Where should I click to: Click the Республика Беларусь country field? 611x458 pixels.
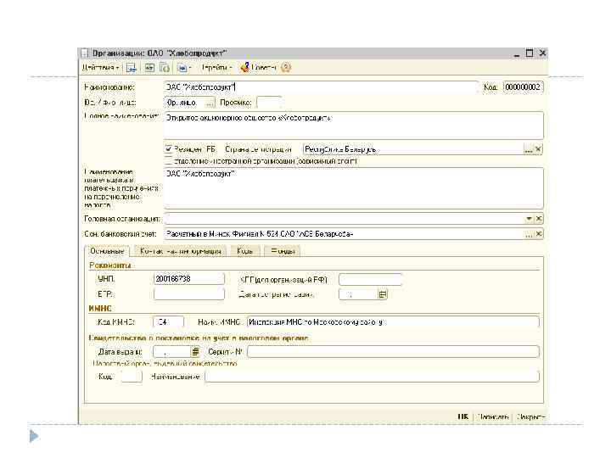414,149
